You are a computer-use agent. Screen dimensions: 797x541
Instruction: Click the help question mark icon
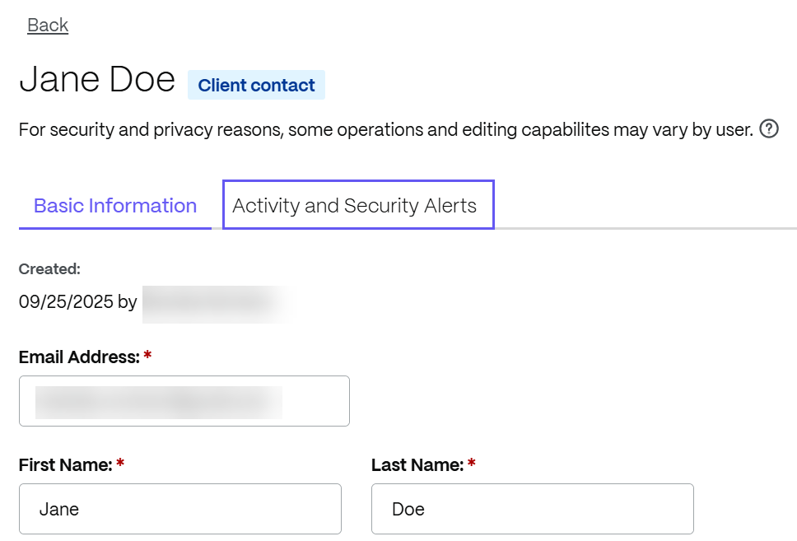tap(769, 129)
